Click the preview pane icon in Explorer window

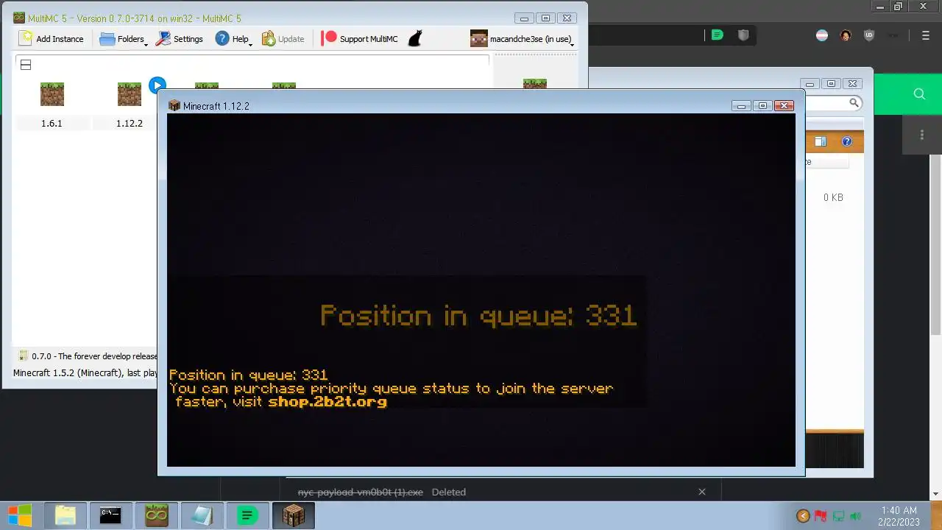click(x=821, y=141)
